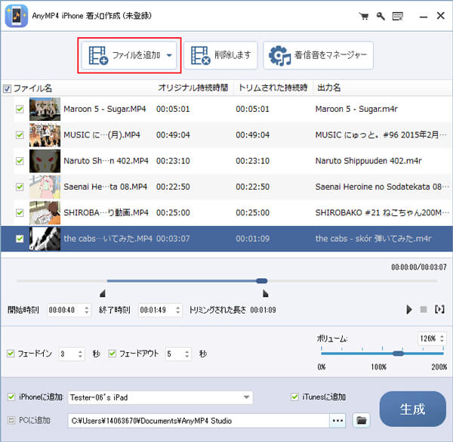Image resolution: width=453 pixels, height=442 pixels.
Task: Toggle the iTunesに追加 checkbox
Action: click(x=295, y=397)
